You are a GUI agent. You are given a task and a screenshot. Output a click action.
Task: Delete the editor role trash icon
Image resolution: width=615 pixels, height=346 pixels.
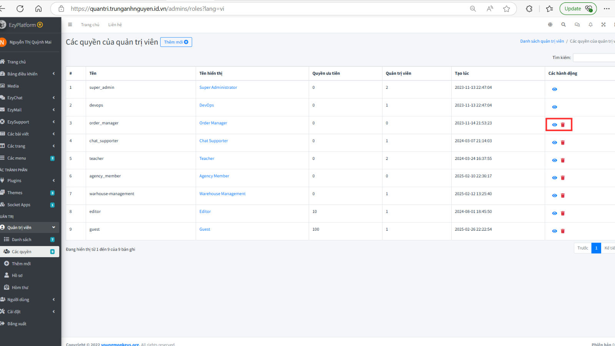click(x=563, y=213)
